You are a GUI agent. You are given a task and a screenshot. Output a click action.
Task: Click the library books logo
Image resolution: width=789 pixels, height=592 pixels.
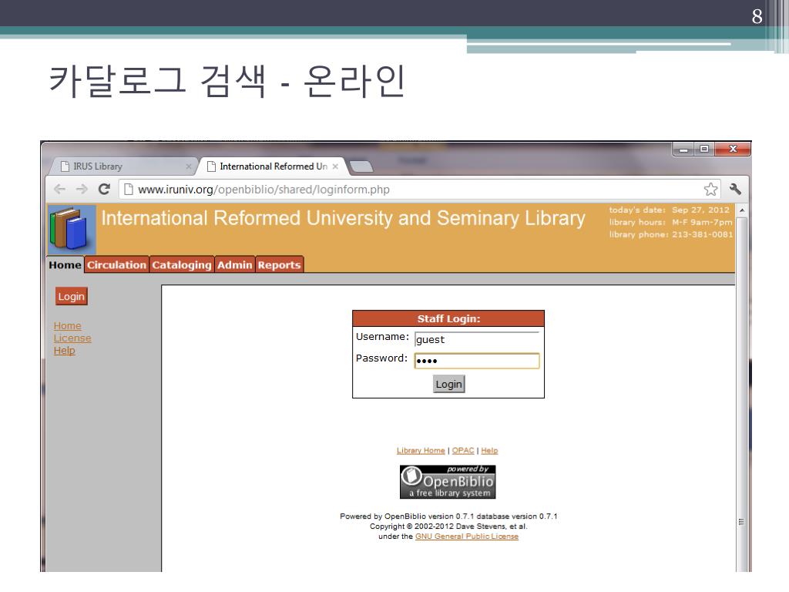pos(72,229)
